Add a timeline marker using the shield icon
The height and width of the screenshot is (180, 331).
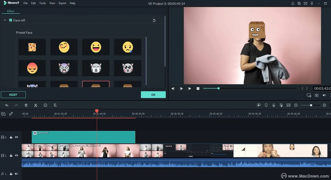pyautogui.click(x=266, y=105)
